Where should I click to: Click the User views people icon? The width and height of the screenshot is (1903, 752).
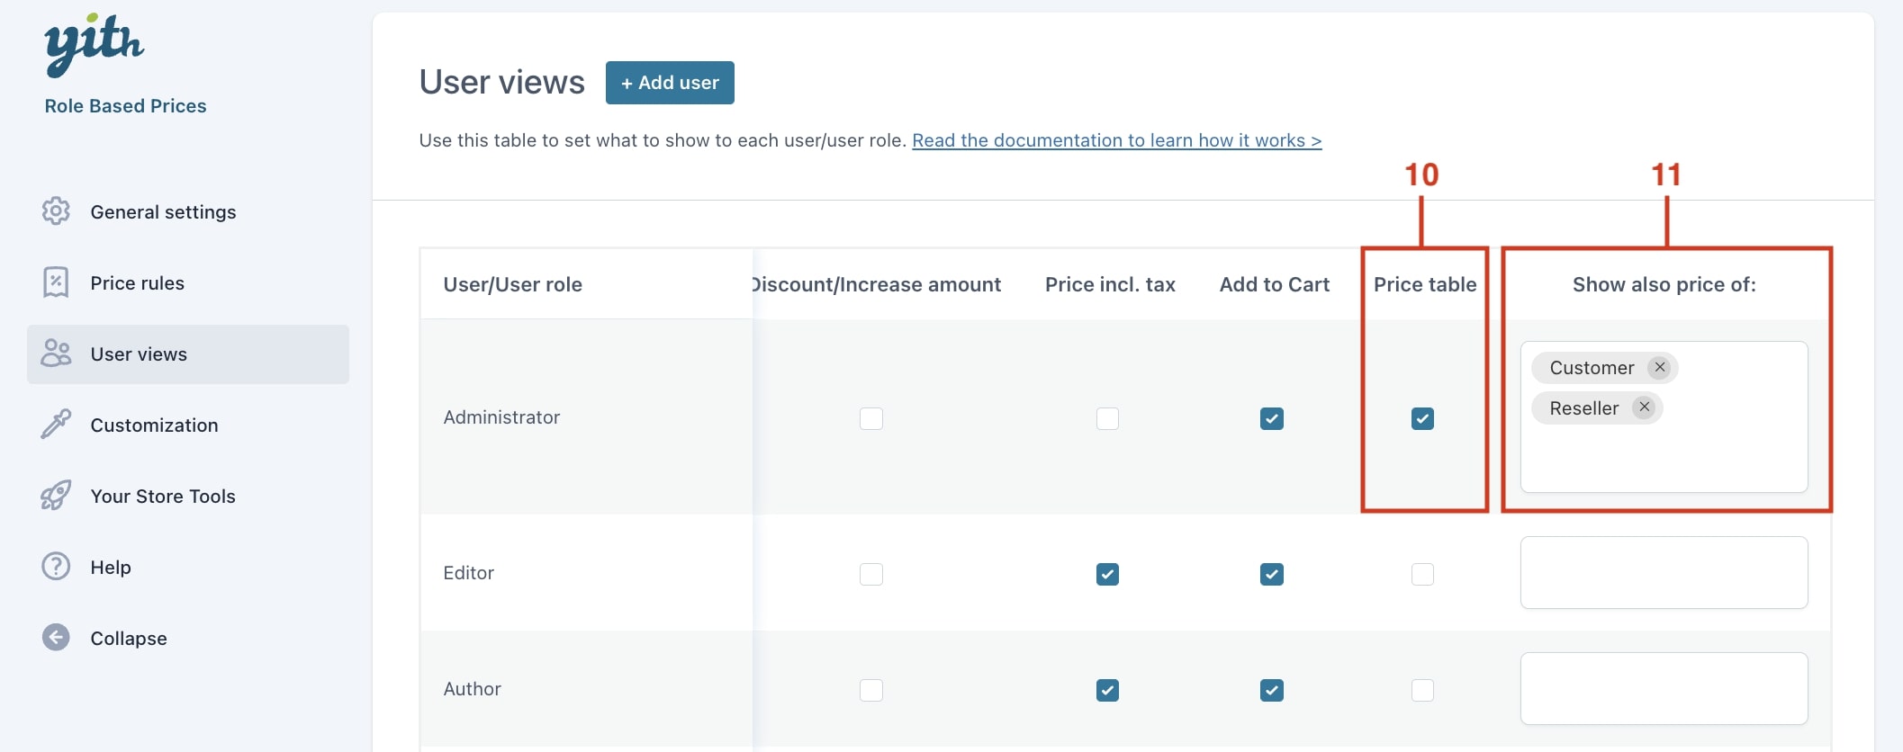pos(56,354)
